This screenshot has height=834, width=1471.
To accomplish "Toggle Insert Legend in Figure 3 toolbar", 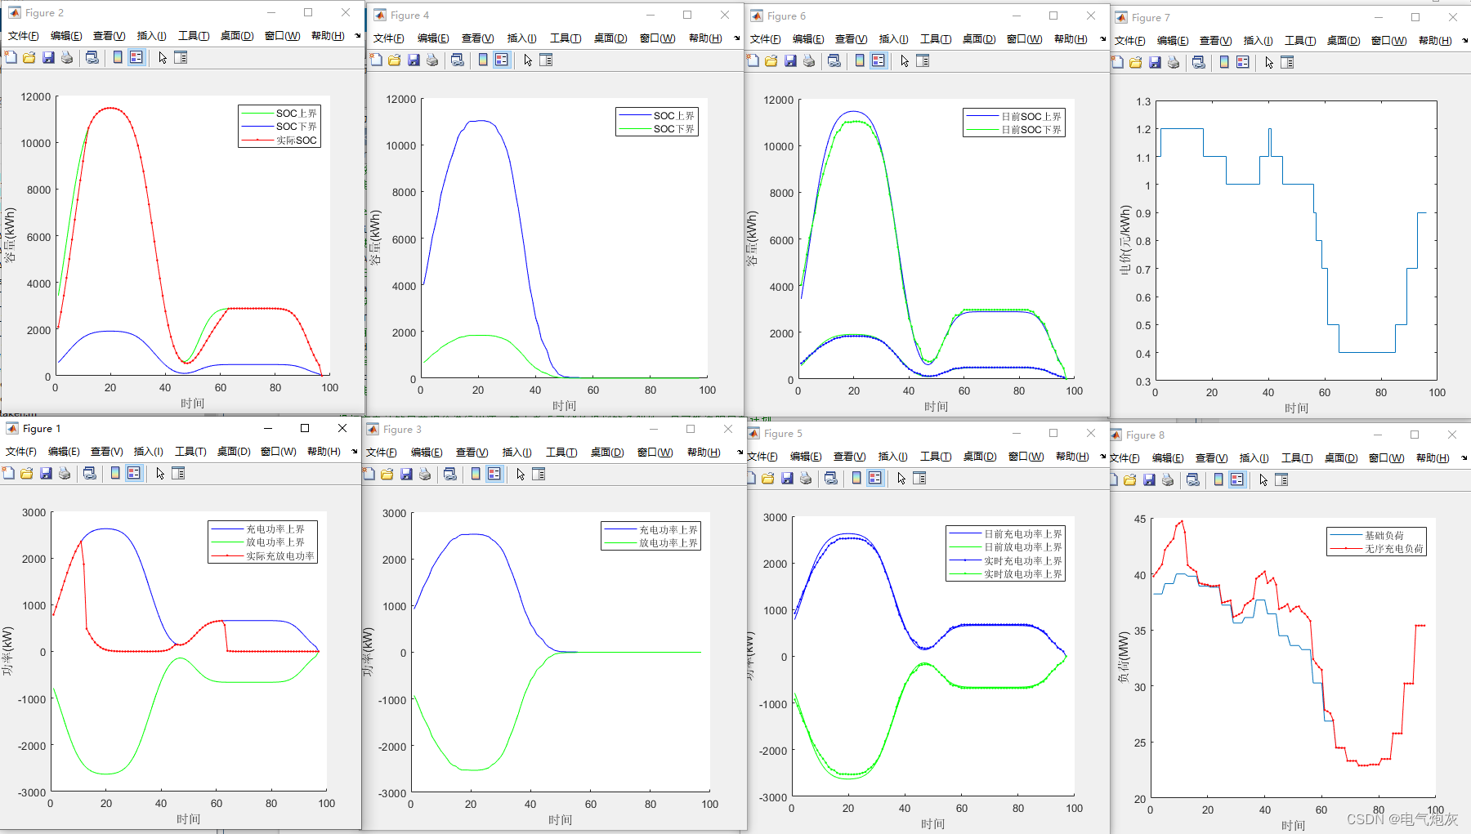I will click(x=494, y=474).
